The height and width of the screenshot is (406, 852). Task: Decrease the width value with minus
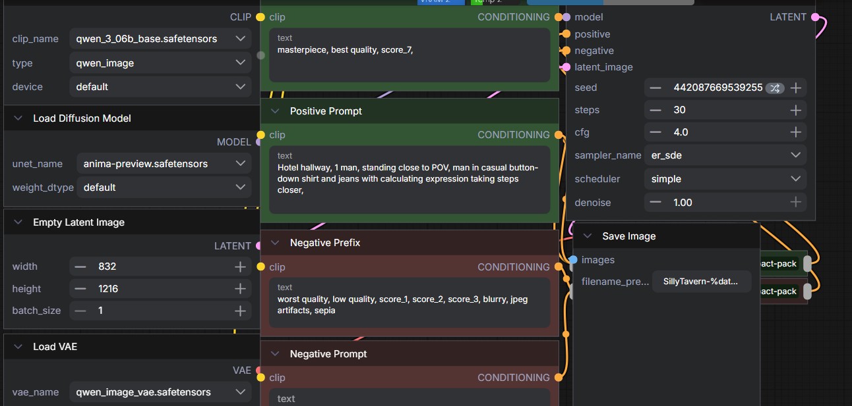(80, 266)
